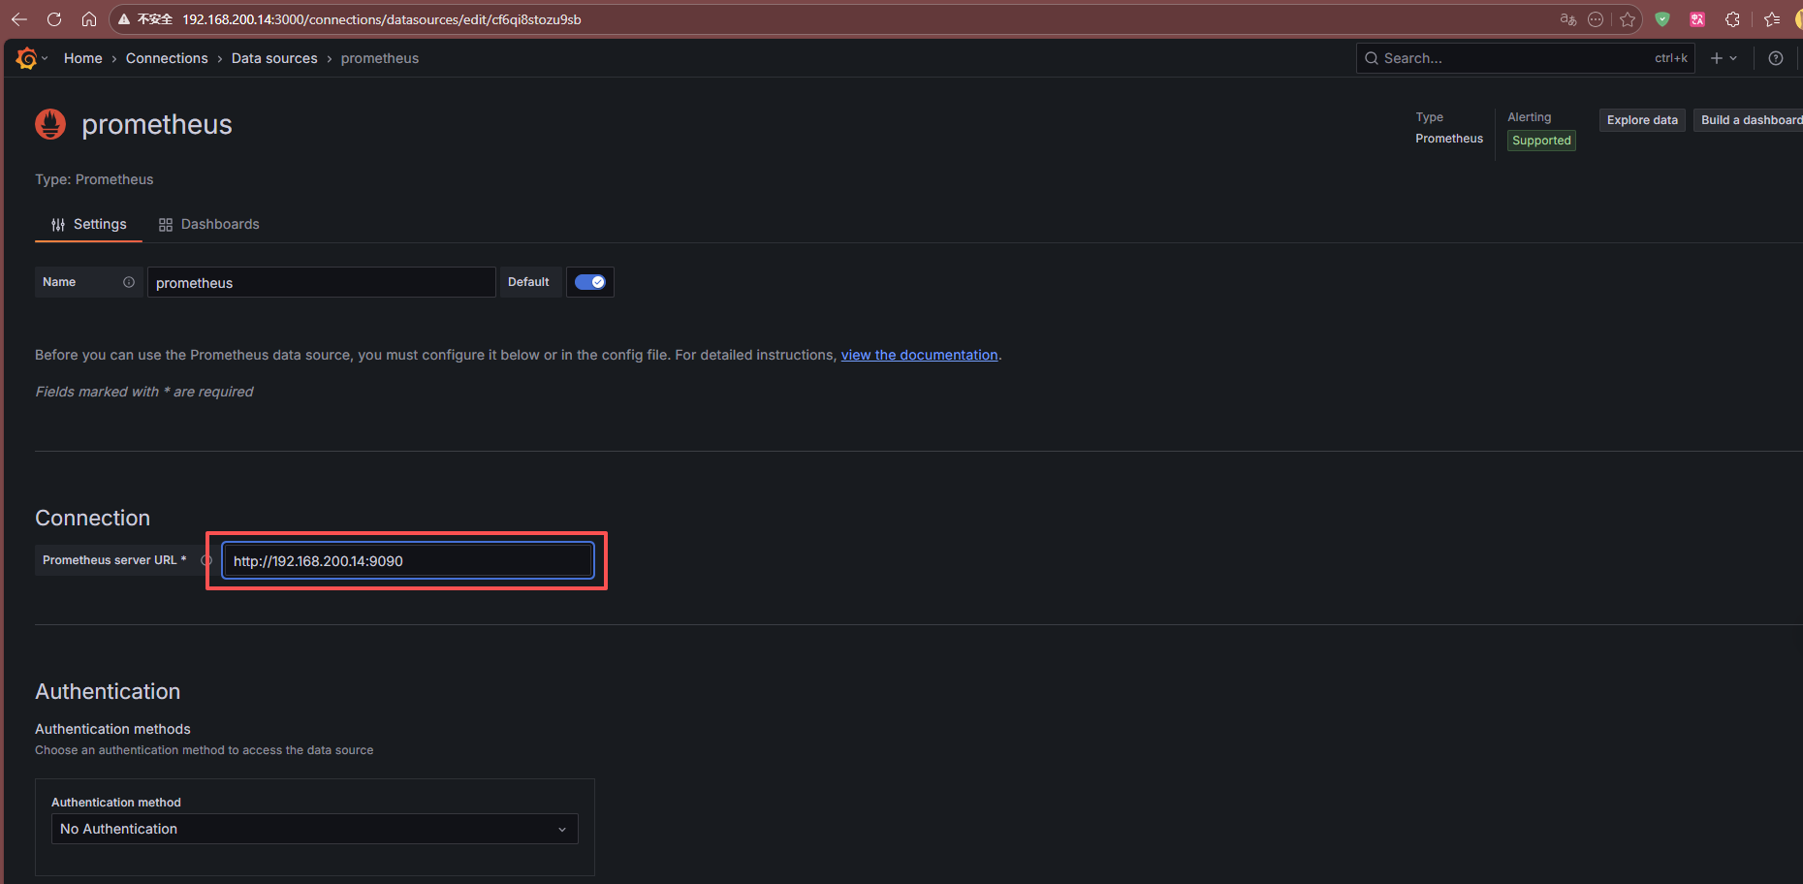Open the view the documentation link
Screen dimensions: 1803x884
click(919, 355)
